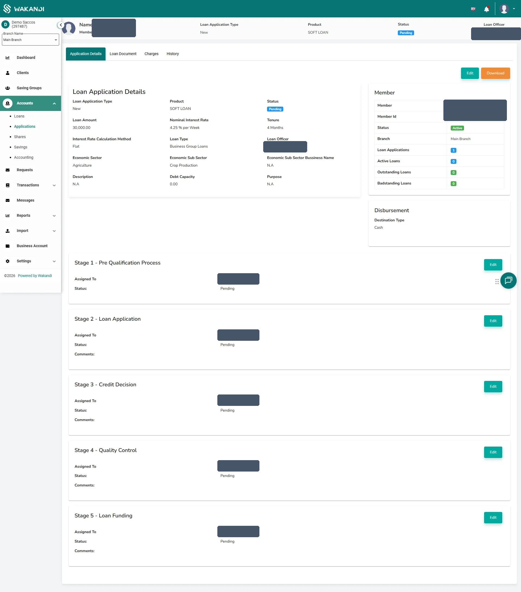Click the Demo Saccos 'D' badge
Screen dimensions: 521x592
5,24
